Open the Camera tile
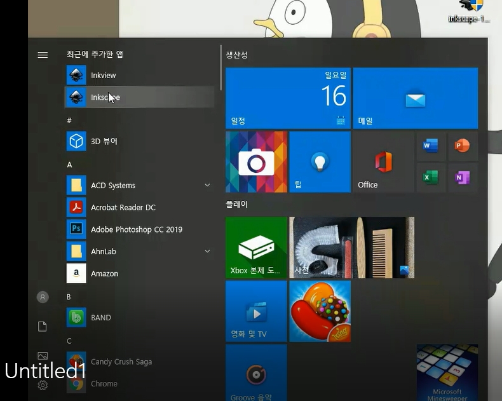This screenshot has height=401, width=502. point(256,162)
